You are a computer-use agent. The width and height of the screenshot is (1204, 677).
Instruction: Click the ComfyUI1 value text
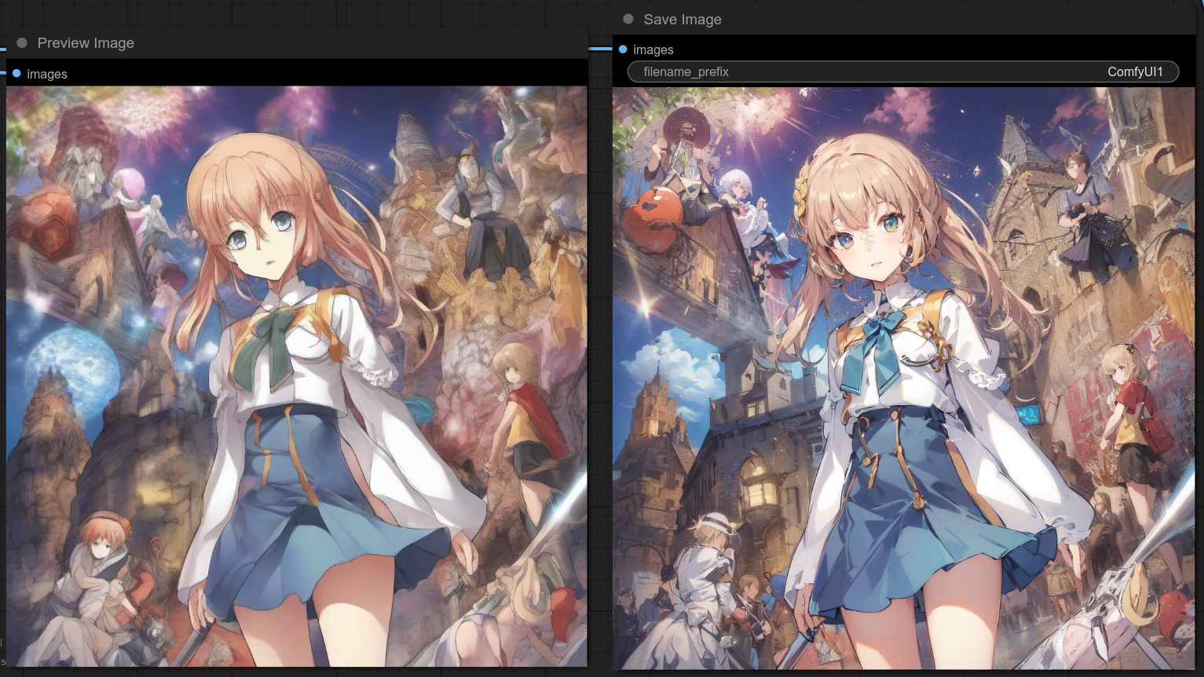tap(1134, 71)
